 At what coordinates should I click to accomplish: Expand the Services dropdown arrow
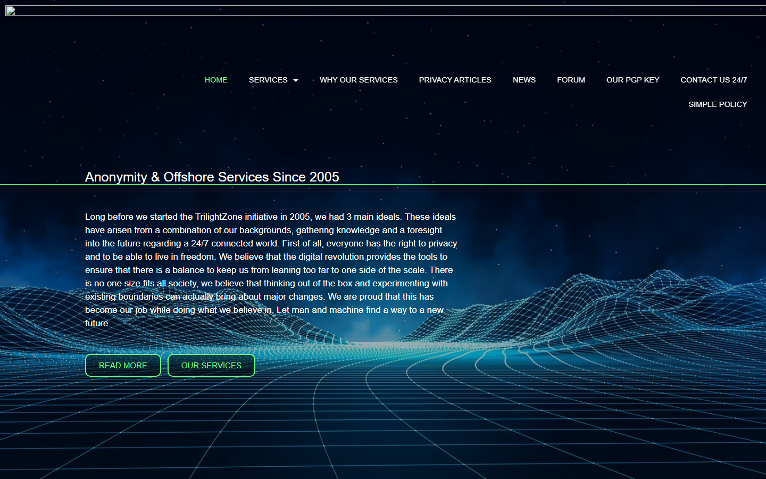pyautogui.click(x=296, y=80)
